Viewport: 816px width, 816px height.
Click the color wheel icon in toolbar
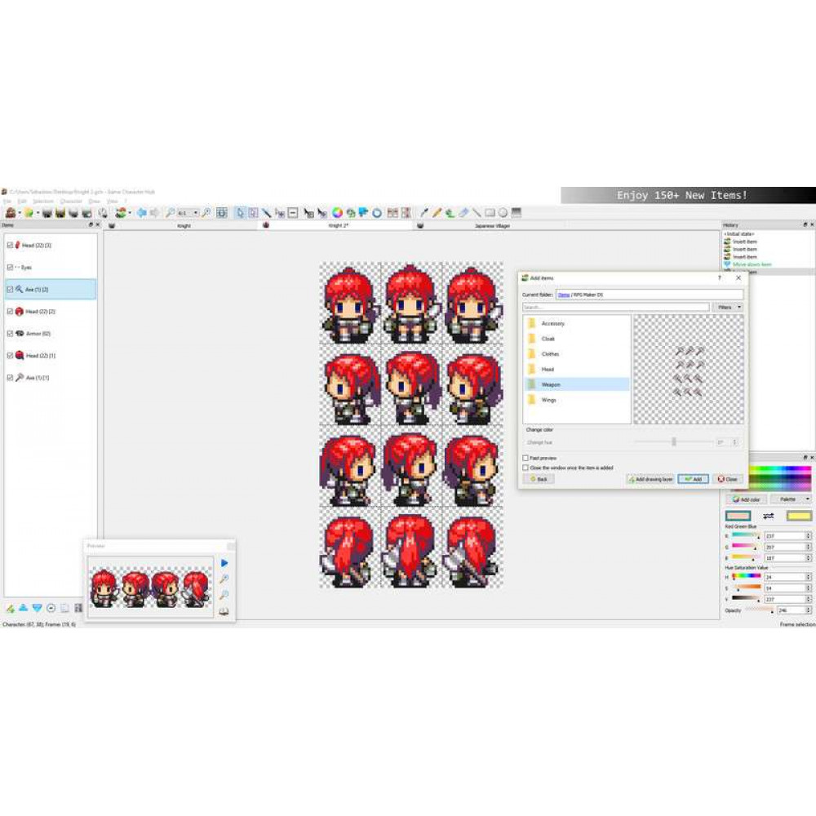pos(337,213)
